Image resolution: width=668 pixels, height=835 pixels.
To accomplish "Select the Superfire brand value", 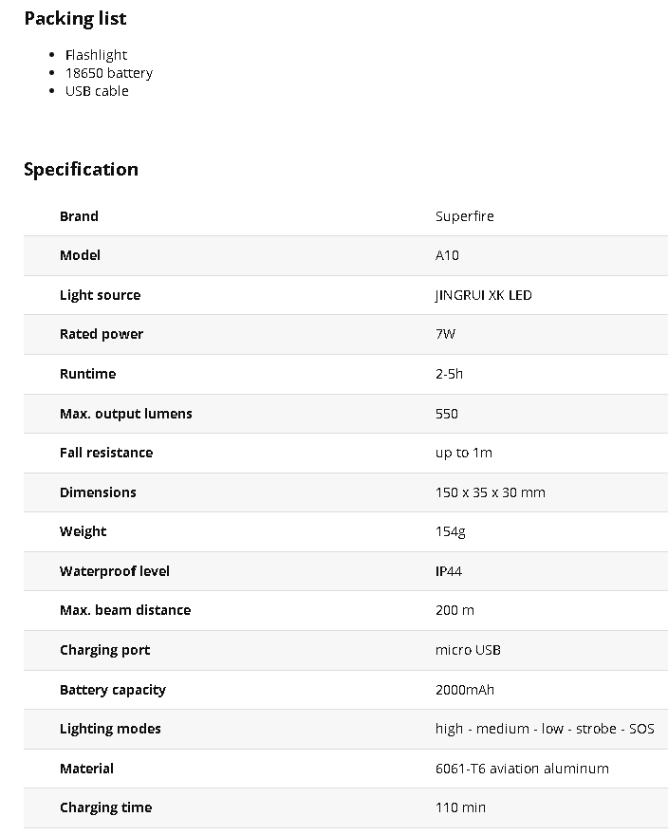I will [x=464, y=216].
